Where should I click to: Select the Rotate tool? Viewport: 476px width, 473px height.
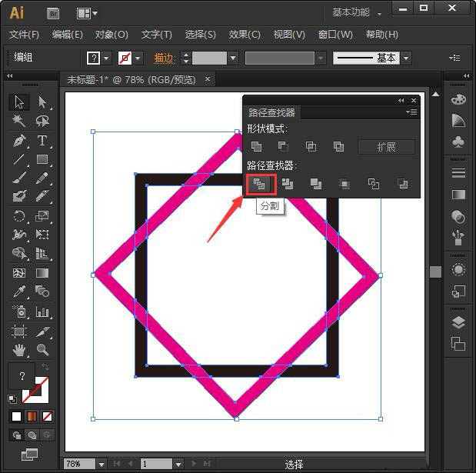coord(19,216)
